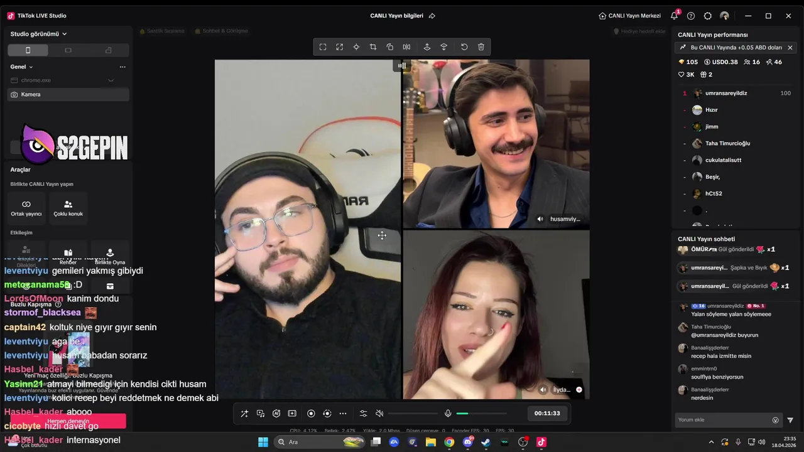804x452 pixels.
Task: Click the rotate source icon
Action: coord(389,47)
